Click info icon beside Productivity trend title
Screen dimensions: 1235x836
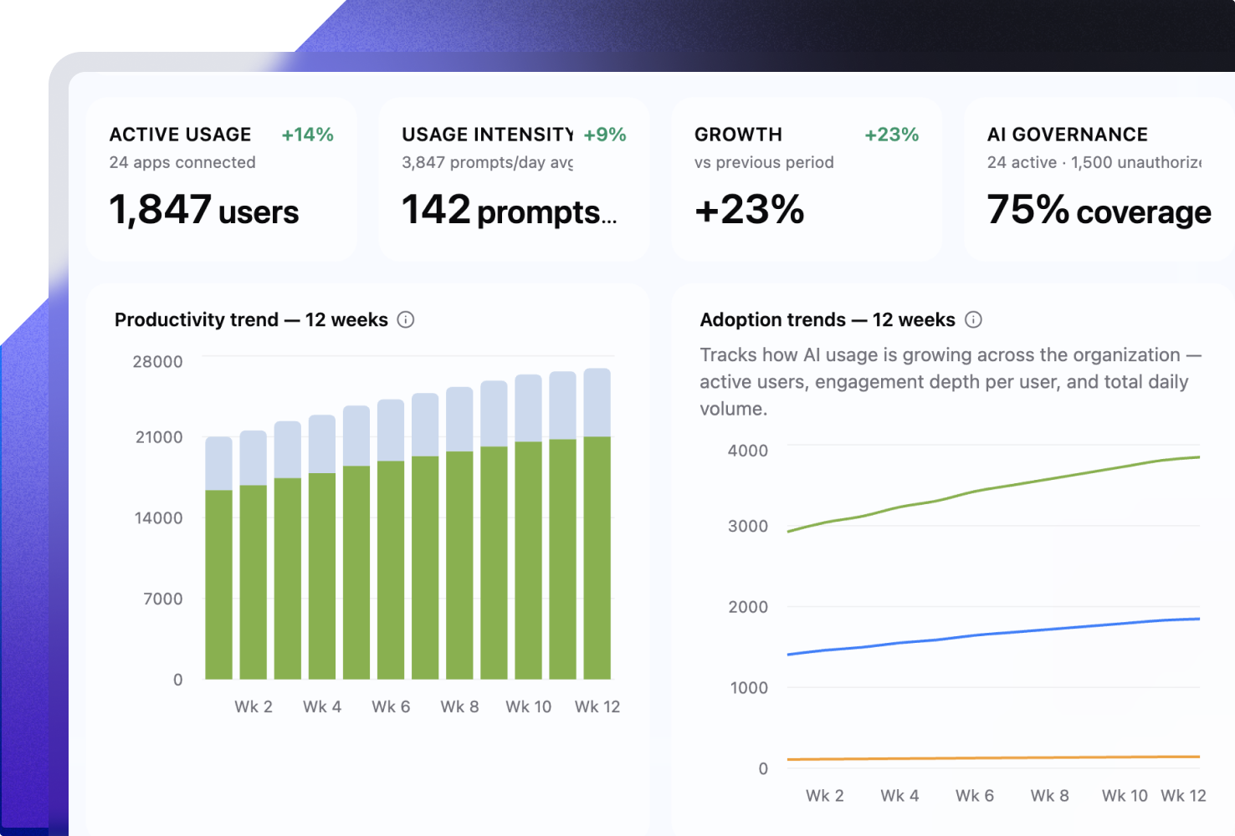tap(406, 319)
